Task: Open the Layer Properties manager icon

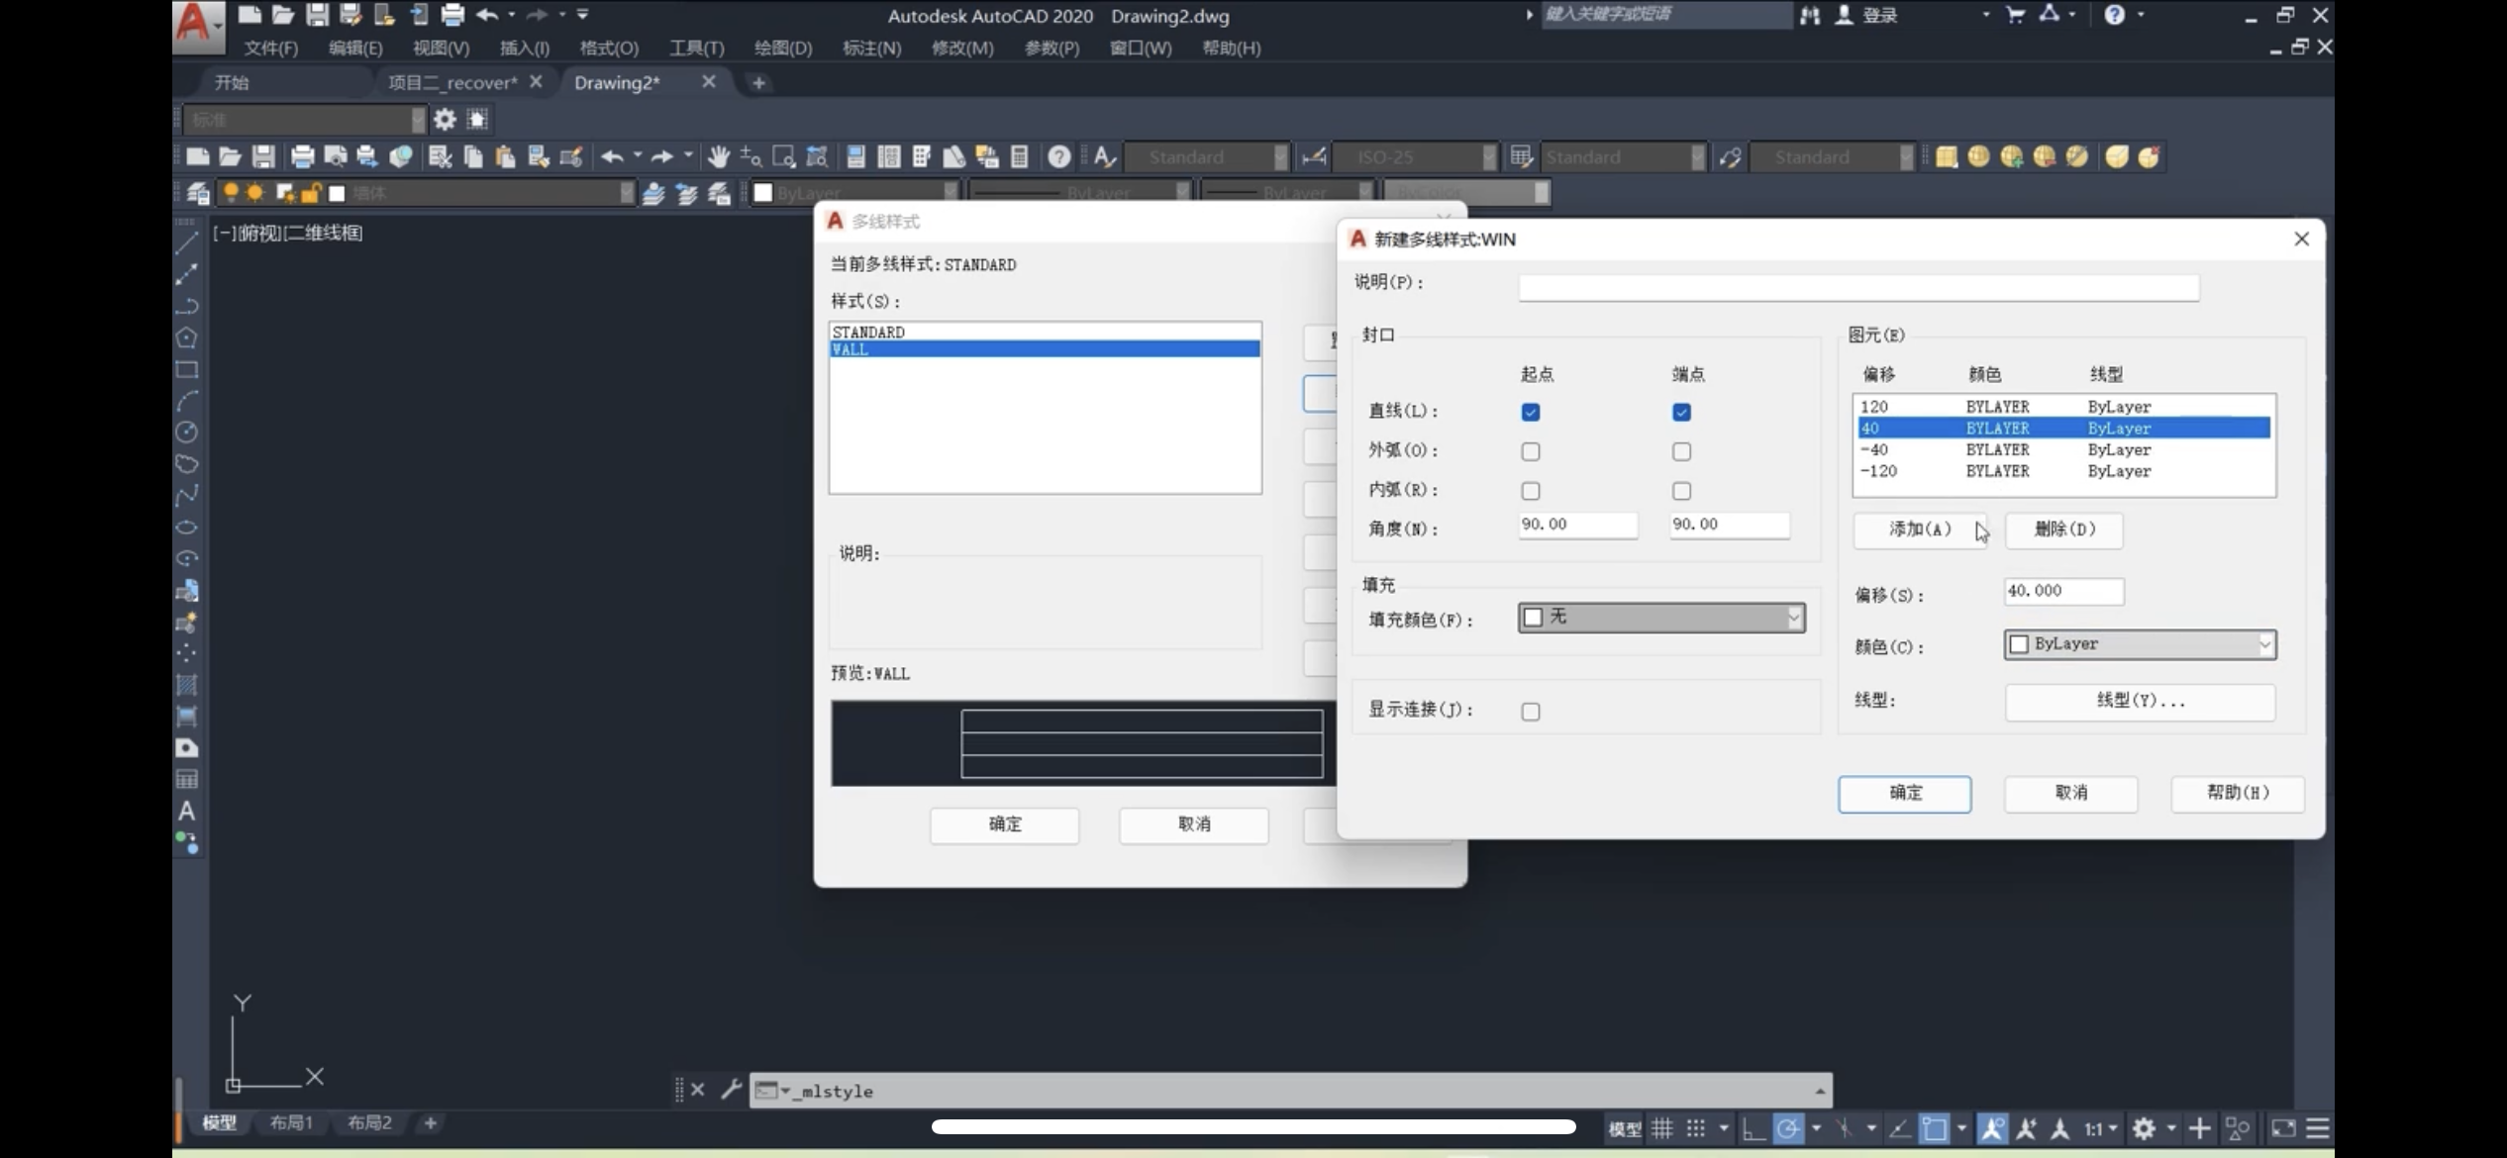Action: [x=198, y=193]
